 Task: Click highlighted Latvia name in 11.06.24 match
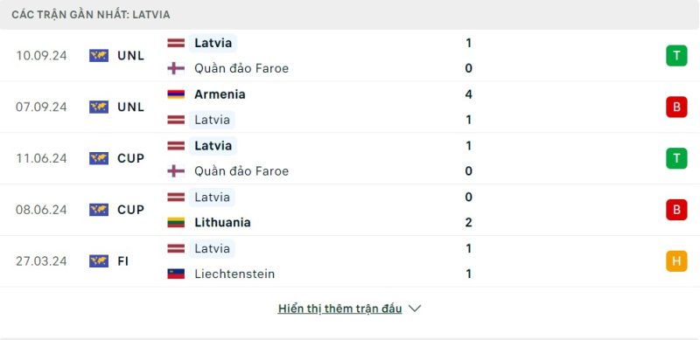213,146
